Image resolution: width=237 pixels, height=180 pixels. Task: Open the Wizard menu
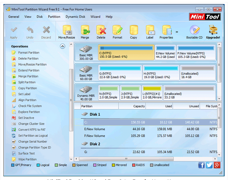[x=95, y=17]
